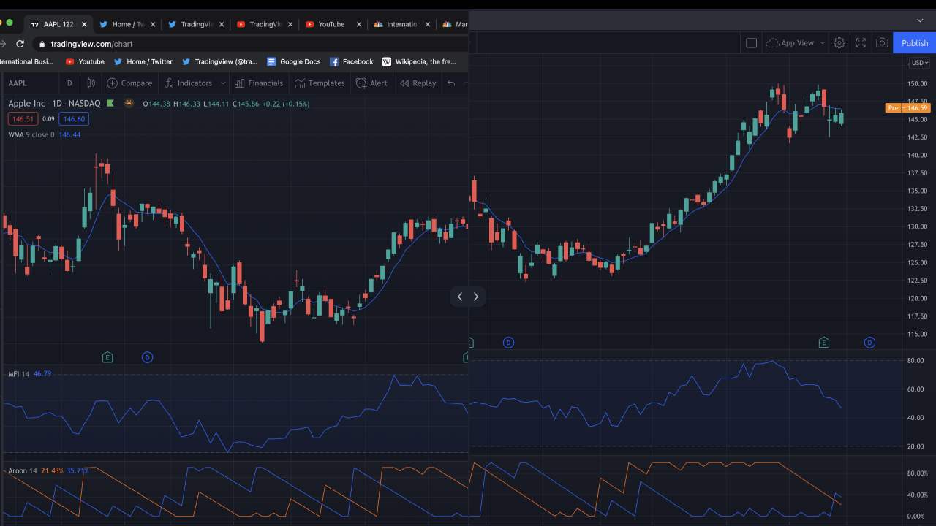Undo the last chart action
Image resolution: width=936 pixels, height=526 pixels.
click(x=451, y=83)
